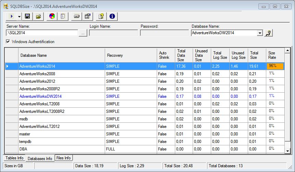
Task: Click the Unused Data Size column header
Action: pos(202,55)
